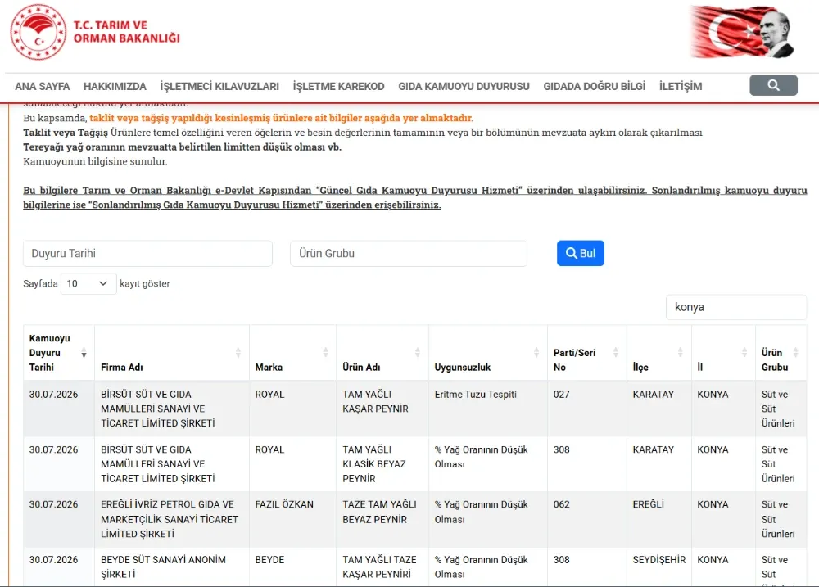Click the table filter box containing konya
819x587 pixels.
pyautogui.click(x=736, y=307)
